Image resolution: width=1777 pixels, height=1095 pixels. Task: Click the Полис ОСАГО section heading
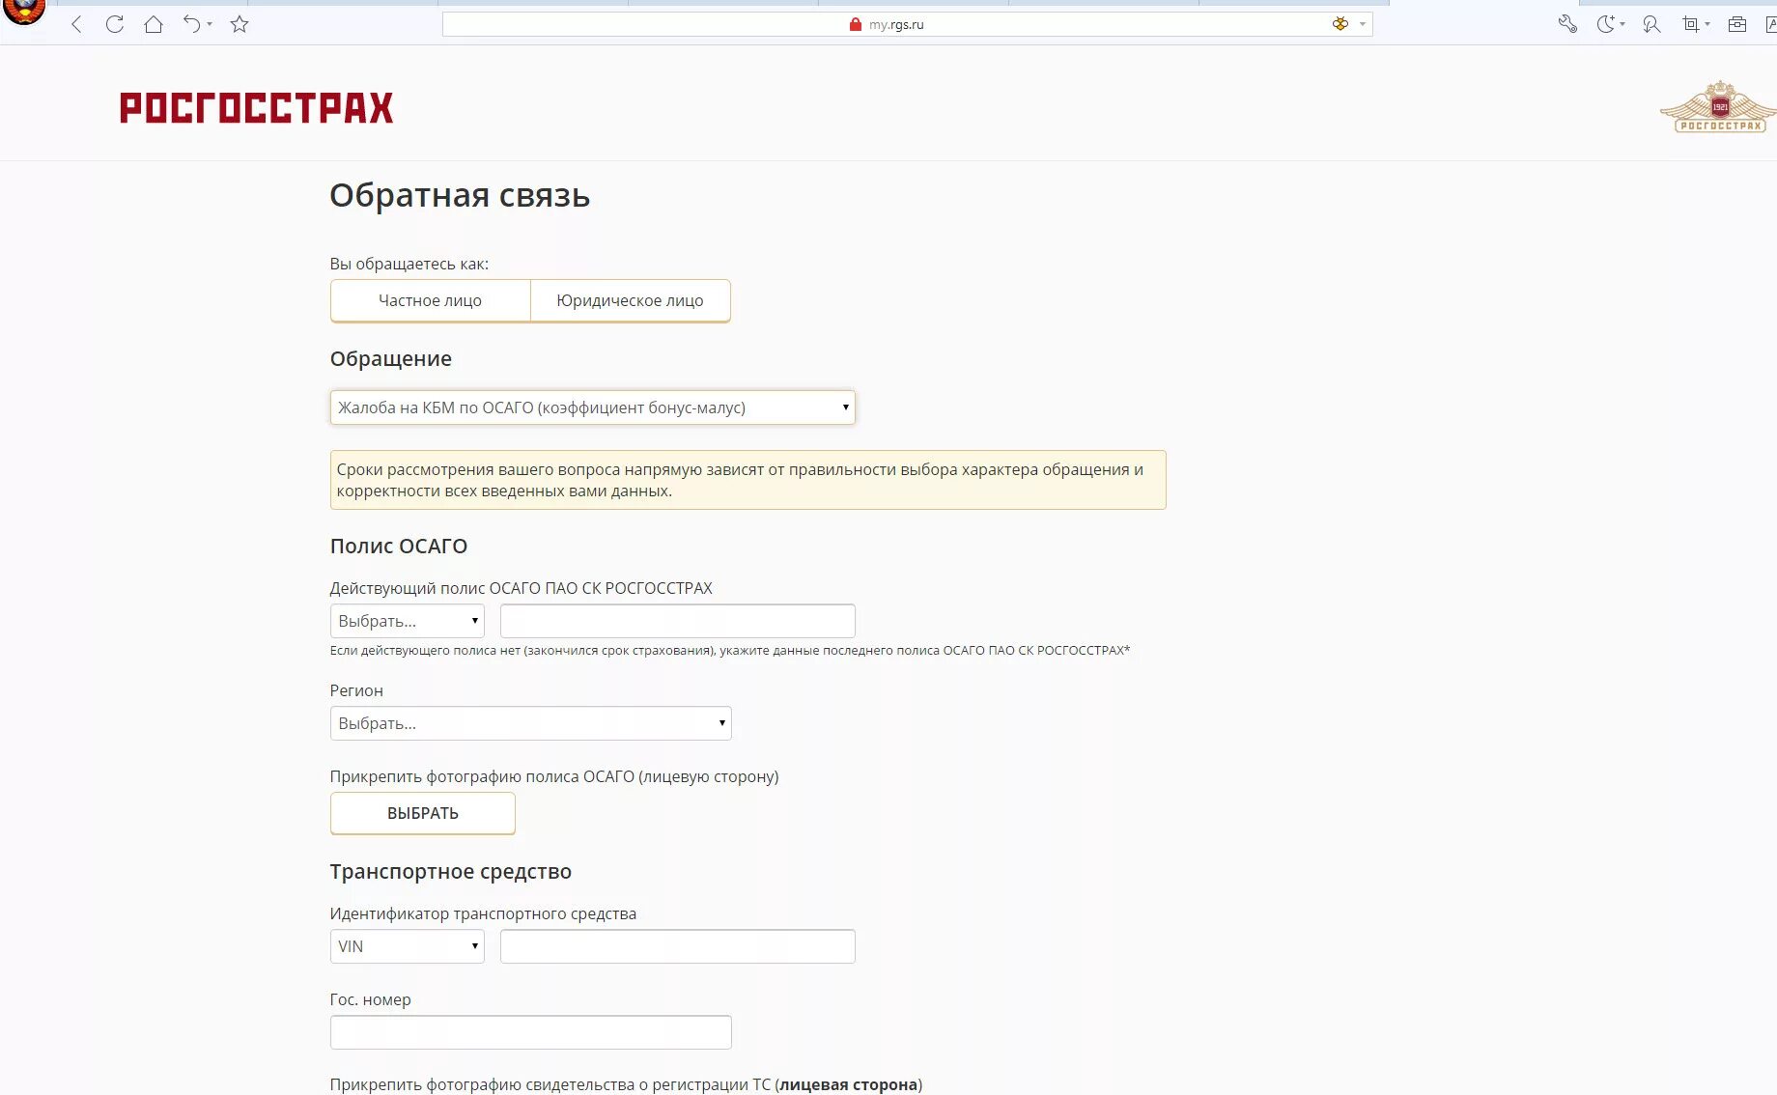tap(398, 547)
